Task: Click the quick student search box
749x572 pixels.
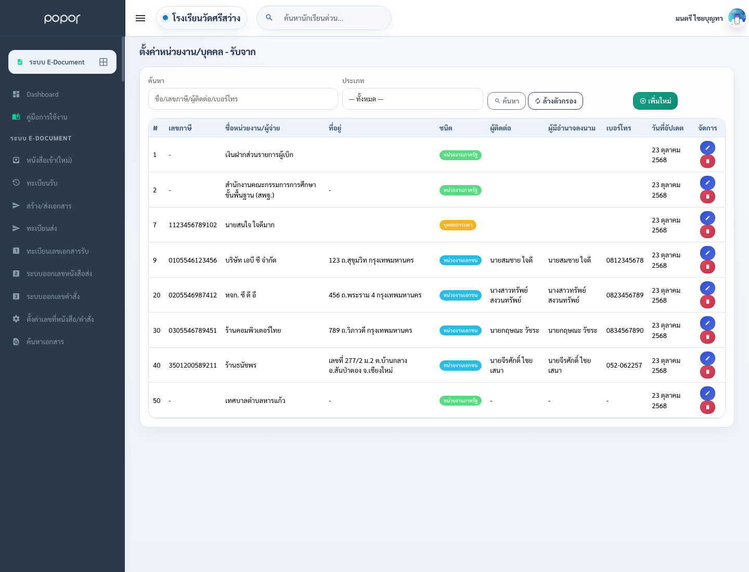Action: click(x=324, y=18)
